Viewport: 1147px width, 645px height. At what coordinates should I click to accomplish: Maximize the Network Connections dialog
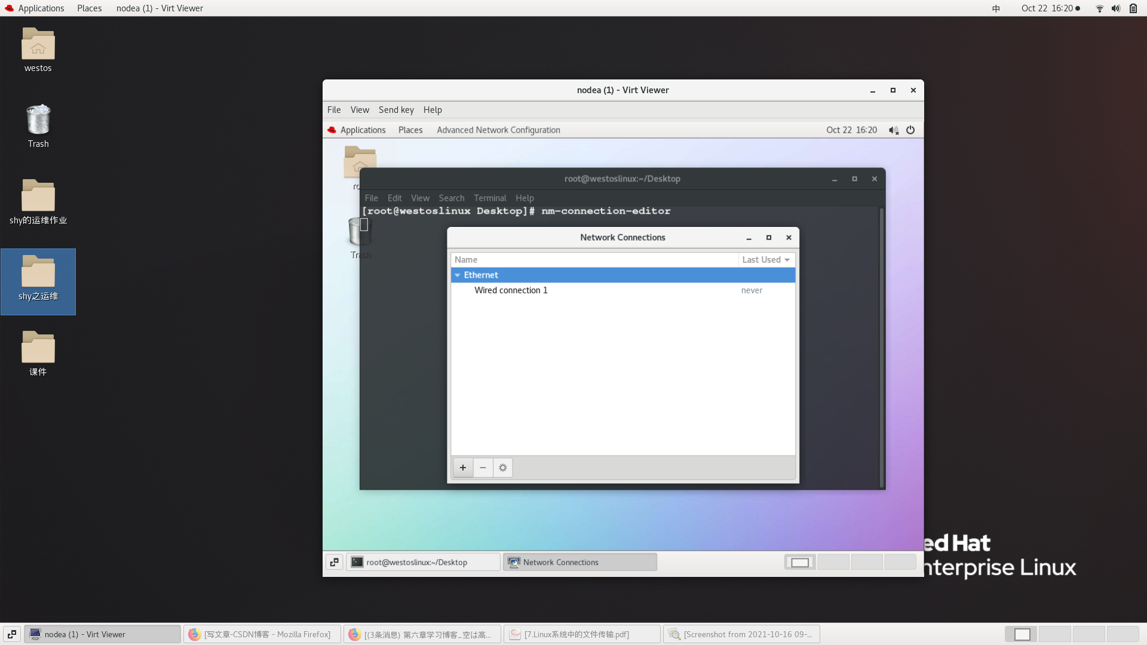click(769, 238)
